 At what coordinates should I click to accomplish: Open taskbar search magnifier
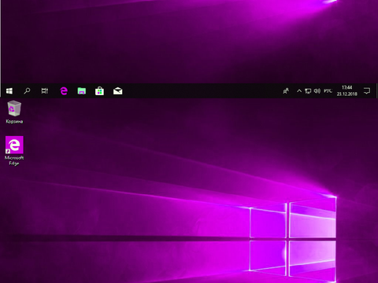27,91
